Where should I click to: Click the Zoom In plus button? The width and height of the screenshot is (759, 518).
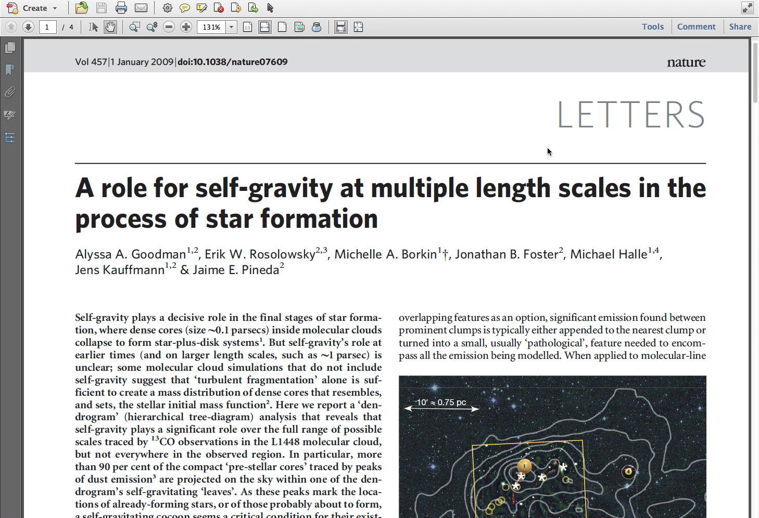coord(186,27)
